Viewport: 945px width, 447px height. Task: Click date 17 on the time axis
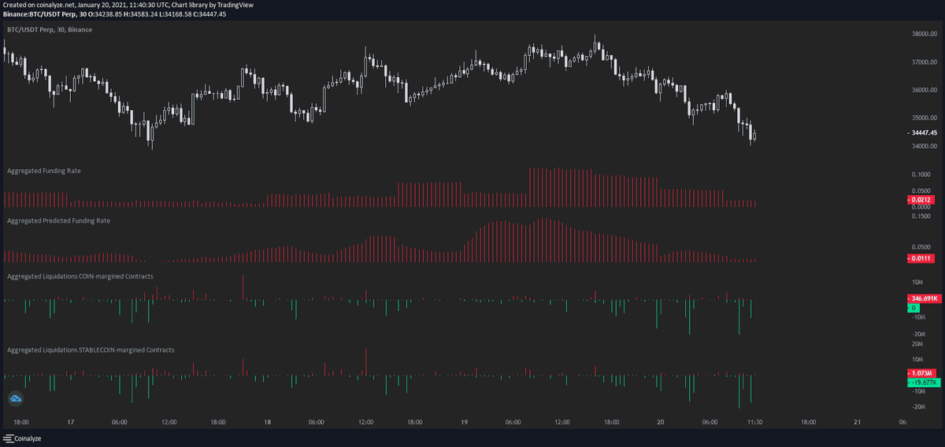pyautogui.click(x=70, y=423)
